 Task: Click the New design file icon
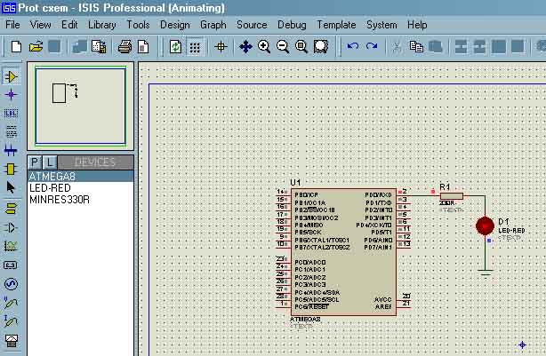point(16,46)
